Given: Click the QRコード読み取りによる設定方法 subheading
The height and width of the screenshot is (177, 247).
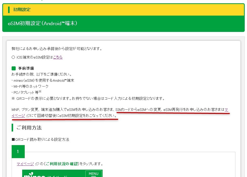Looking at the screenshot, I should coord(40,140).
